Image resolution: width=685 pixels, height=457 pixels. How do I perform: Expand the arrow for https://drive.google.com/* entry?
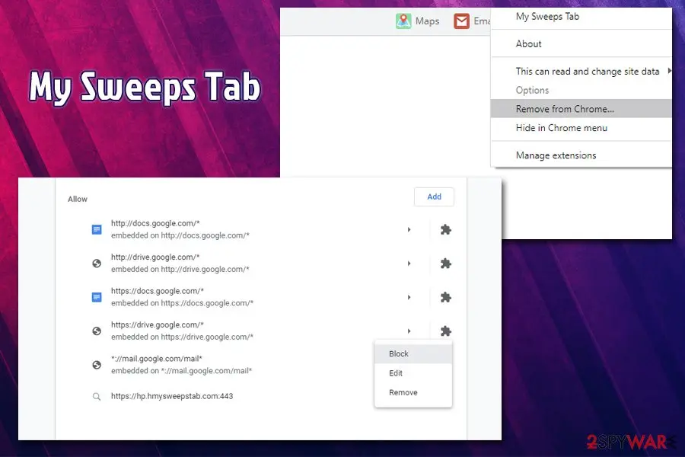coord(409,331)
